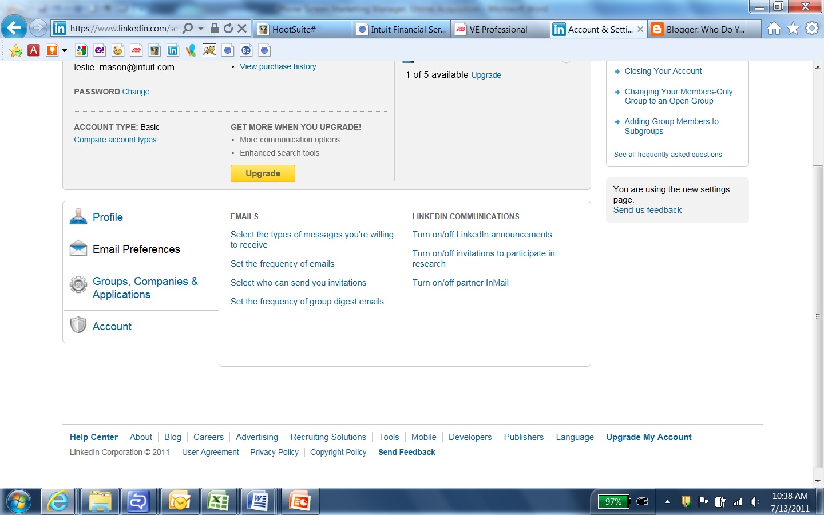Click the Behance icon on the favorites bar
The height and width of the screenshot is (515, 824).
pos(246,50)
